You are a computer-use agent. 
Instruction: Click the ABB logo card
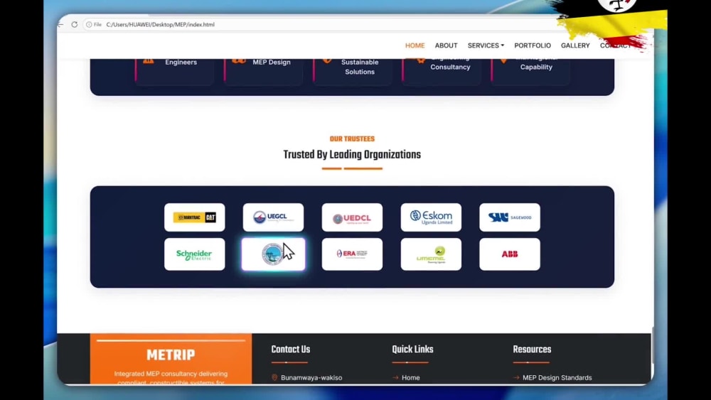pos(510,254)
